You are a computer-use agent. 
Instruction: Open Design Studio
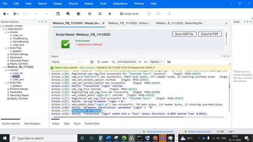[129, 14]
